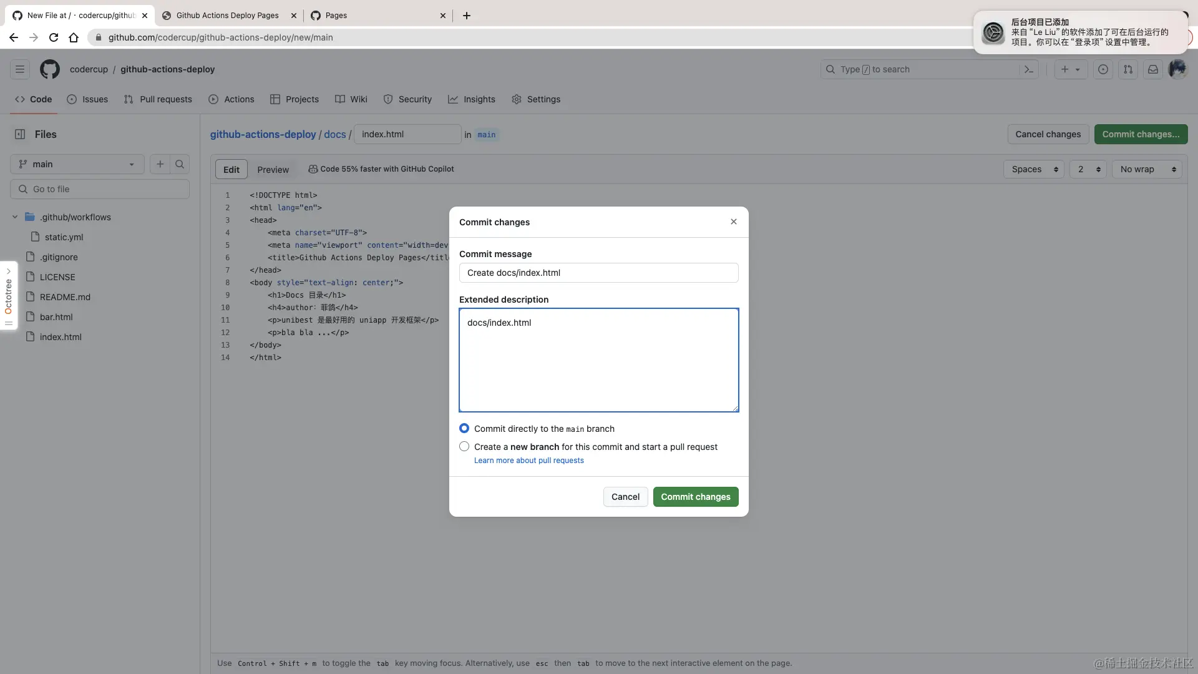Close the Commit changes dialog
Screen dimensions: 1198x674
(734, 222)
